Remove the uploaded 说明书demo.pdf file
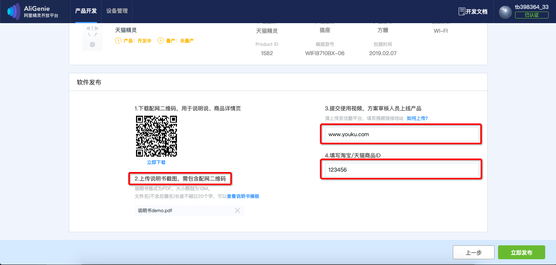Screen dimensions: 556x265 pos(238,211)
